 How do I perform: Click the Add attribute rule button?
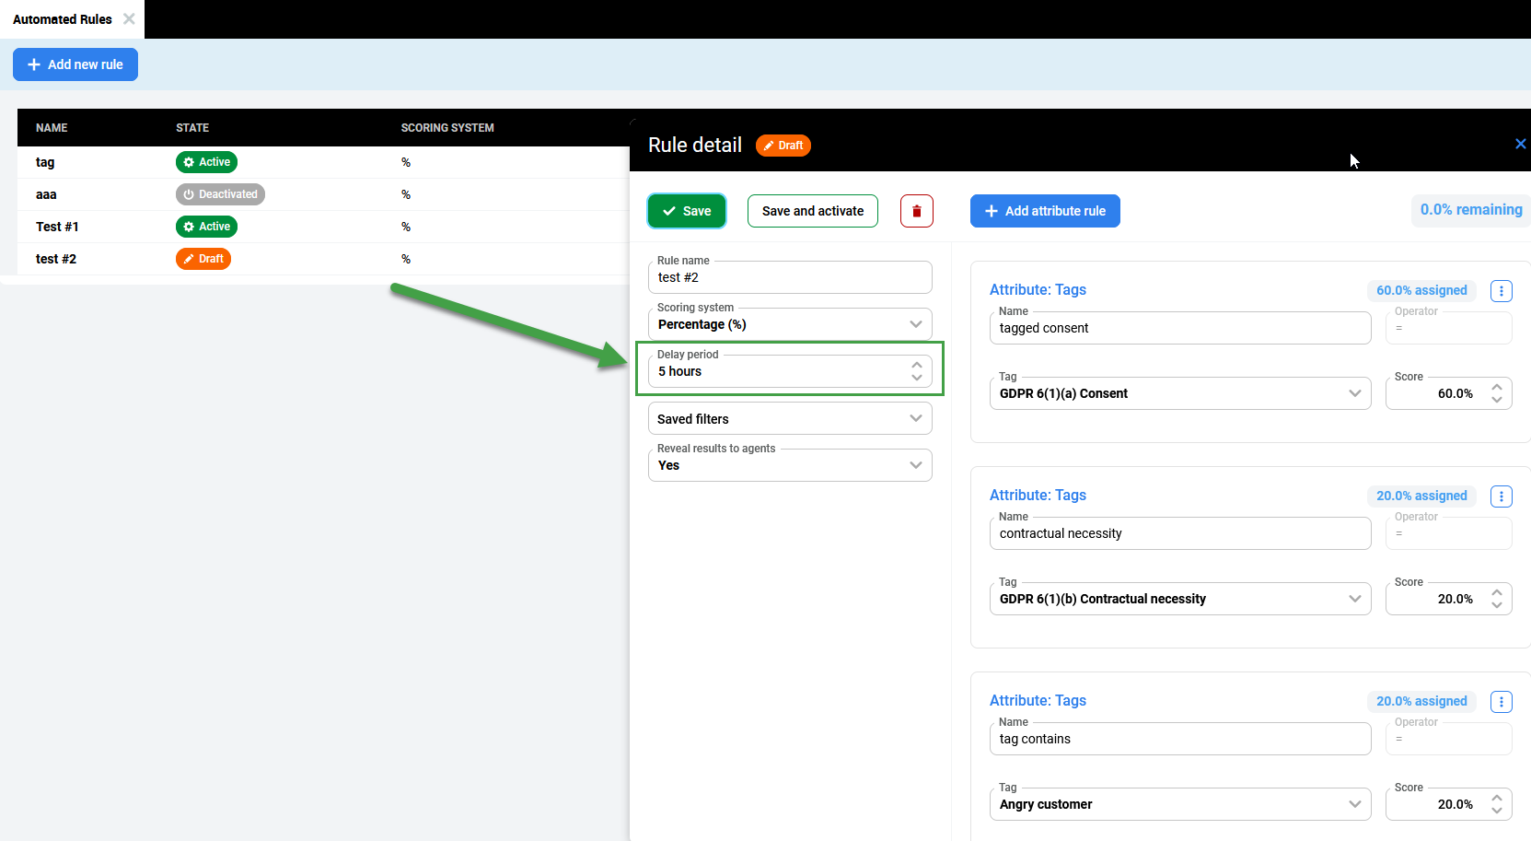[1045, 211]
